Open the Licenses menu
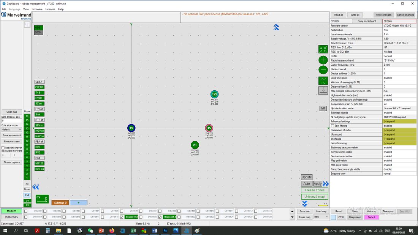Screen dimensions: 418x235 [x=50, y=9]
